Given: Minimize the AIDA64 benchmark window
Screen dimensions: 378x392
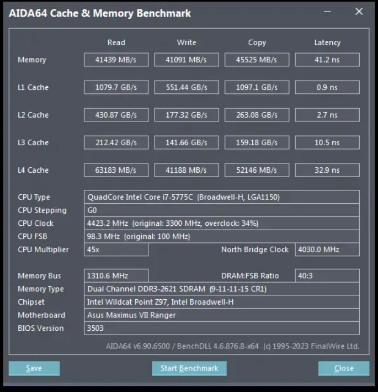Looking at the screenshot, I should pos(327,12).
